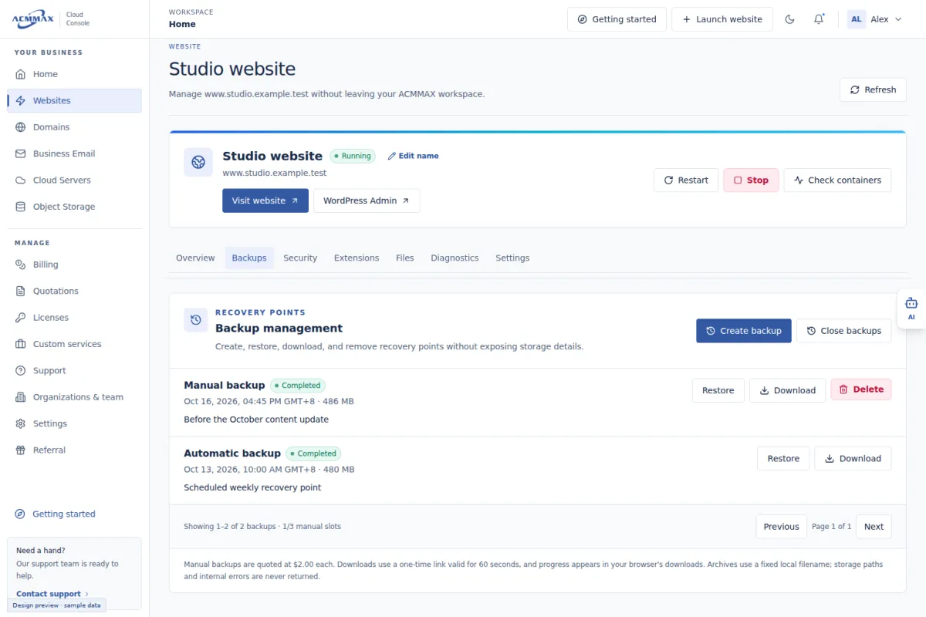
Task: Open Custom services in the sidebar
Action: point(74,344)
